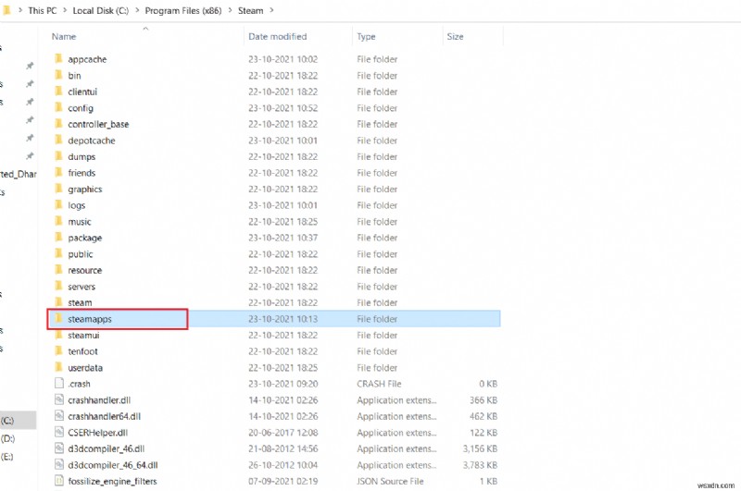This screenshot has width=741, height=491.
Task: Click the resource folder icon
Action: [58, 270]
